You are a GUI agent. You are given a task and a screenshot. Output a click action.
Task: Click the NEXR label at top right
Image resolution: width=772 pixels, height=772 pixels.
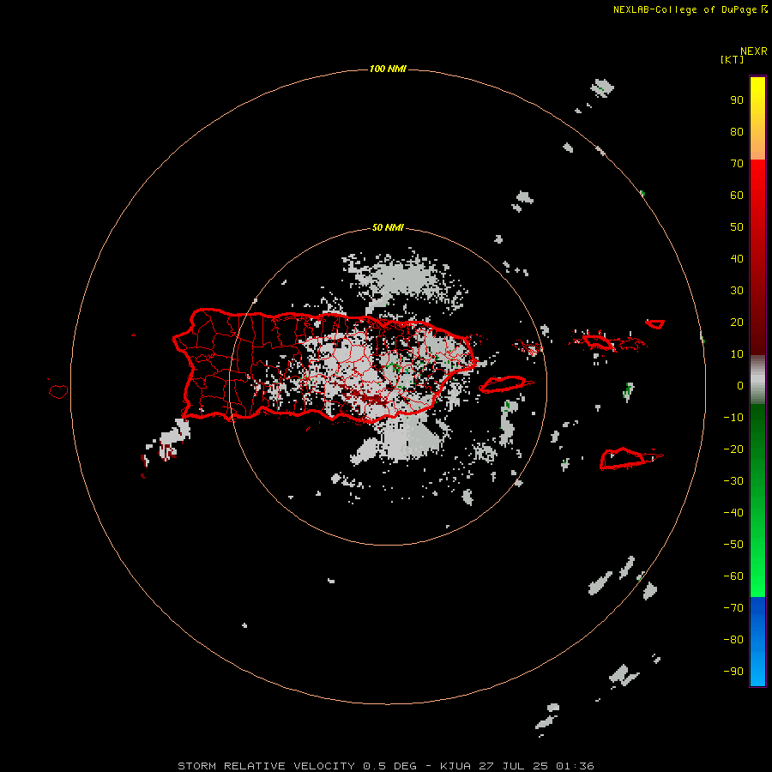click(x=754, y=51)
